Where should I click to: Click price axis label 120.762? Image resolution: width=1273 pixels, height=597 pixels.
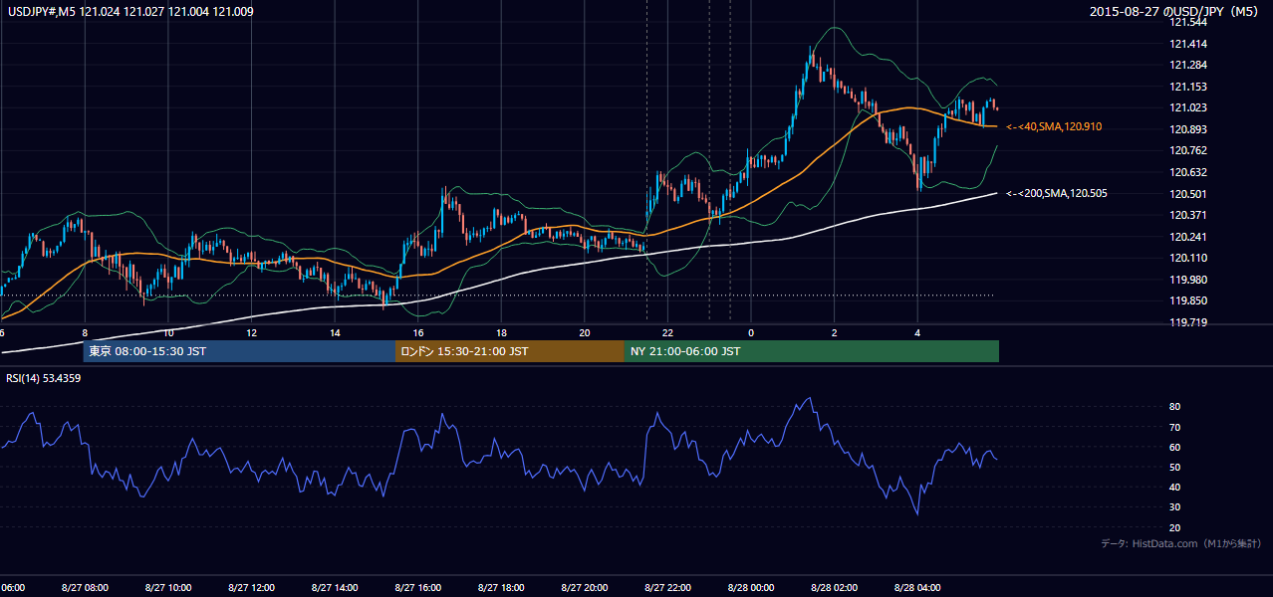coord(1187,151)
